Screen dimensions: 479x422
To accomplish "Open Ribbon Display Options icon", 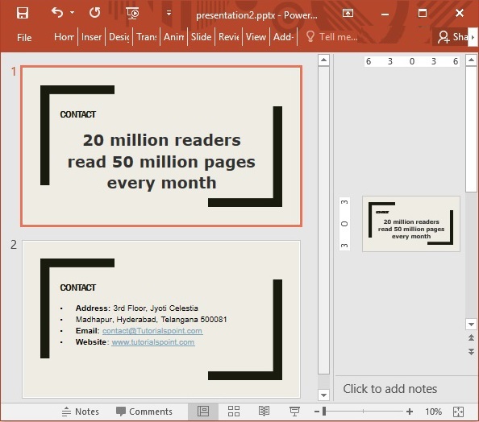I will click(348, 13).
